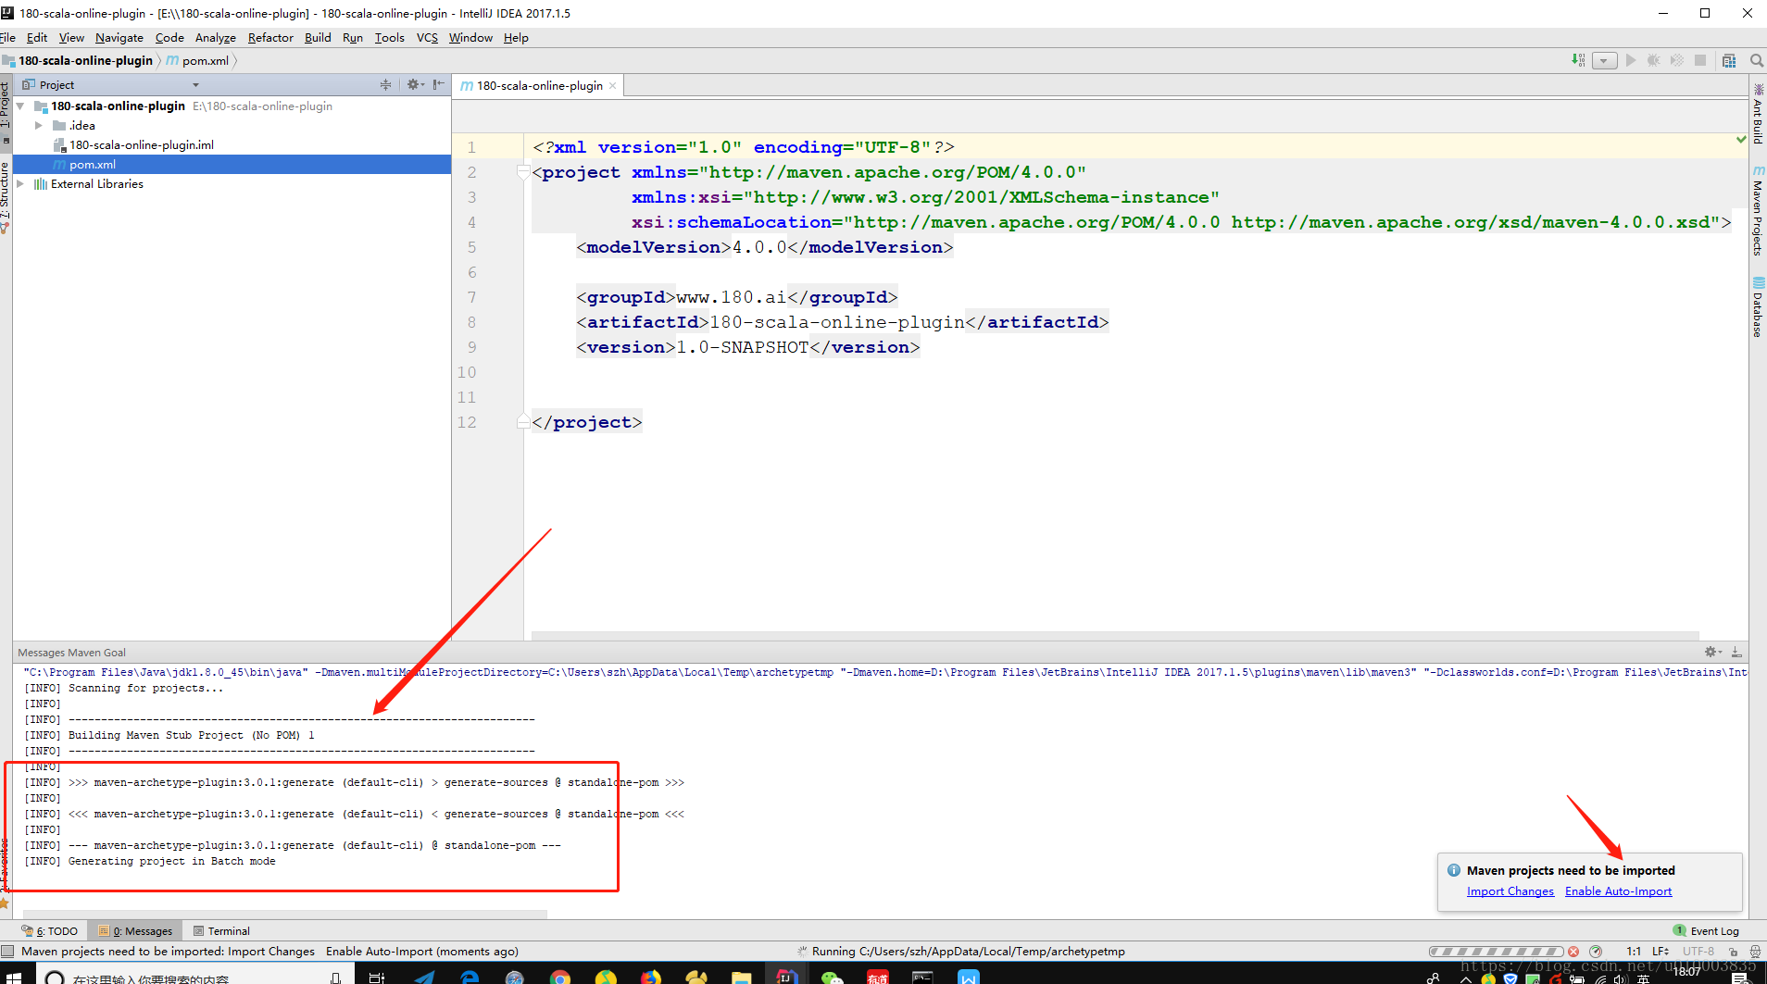Click the Debug bug icon
Viewport: 1767px width, 984px height.
coord(1654,60)
